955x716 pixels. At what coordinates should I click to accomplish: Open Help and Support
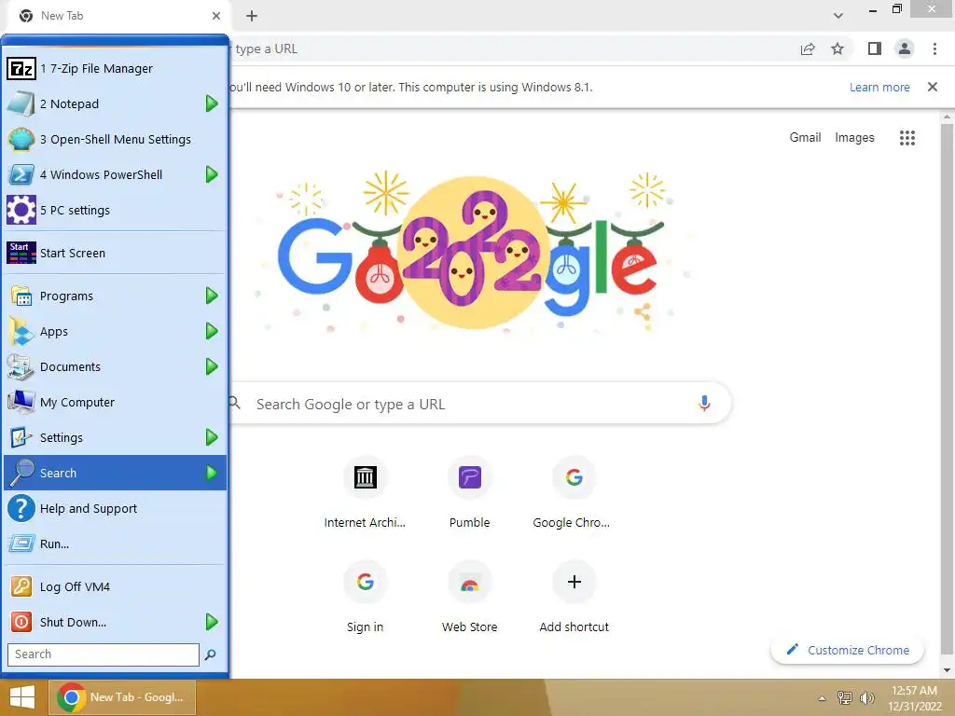pos(115,508)
